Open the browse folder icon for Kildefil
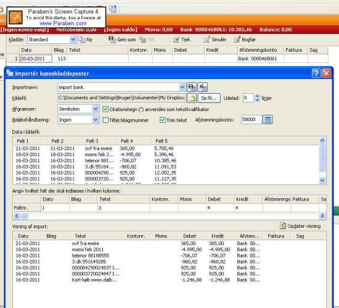The image size is (339, 308). click(x=192, y=98)
